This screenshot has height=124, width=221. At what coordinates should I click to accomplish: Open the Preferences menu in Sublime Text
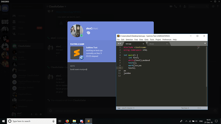click(x=167, y=40)
